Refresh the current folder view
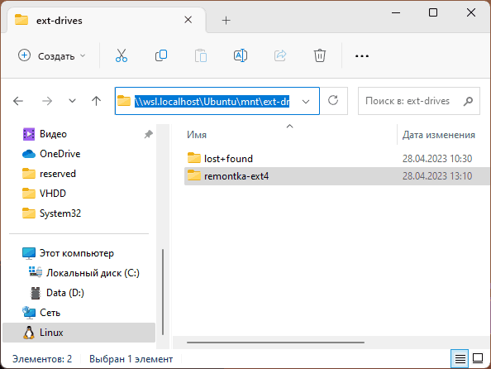 pyautogui.click(x=333, y=101)
